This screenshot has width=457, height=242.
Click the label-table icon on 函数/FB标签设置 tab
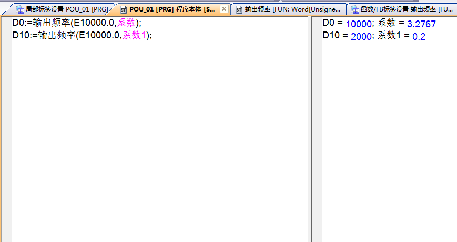click(x=355, y=9)
